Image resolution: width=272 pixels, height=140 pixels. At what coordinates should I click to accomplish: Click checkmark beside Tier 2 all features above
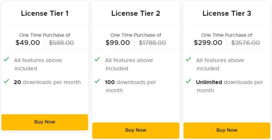(97, 59)
